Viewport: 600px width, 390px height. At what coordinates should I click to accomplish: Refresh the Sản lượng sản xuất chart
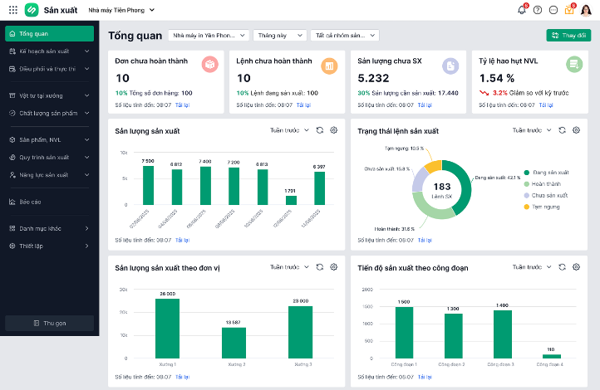pyautogui.click(x=319, y=130)
